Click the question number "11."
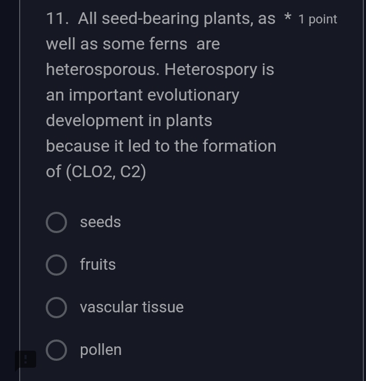 click(x=57, y=19)
